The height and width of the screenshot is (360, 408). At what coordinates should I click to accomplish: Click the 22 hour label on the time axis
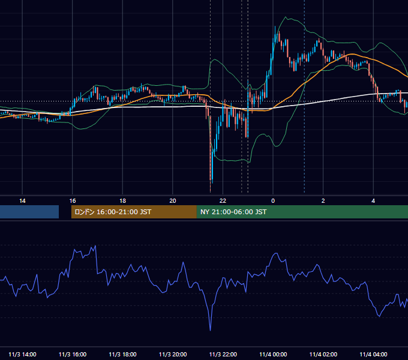(223, 201)
